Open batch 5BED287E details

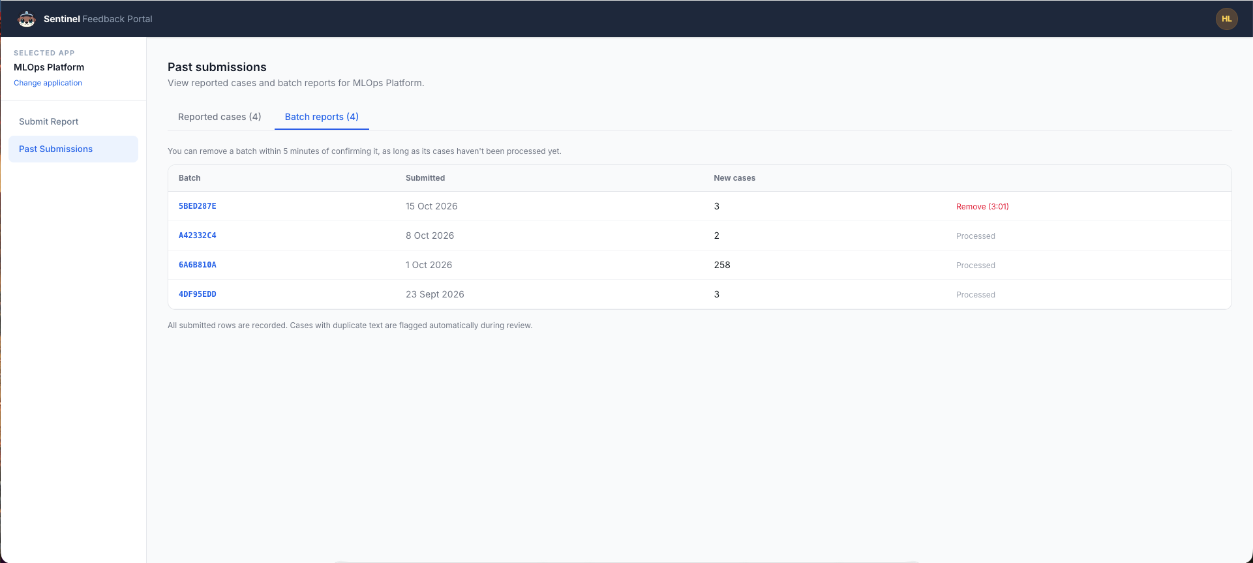coord(198,206)
